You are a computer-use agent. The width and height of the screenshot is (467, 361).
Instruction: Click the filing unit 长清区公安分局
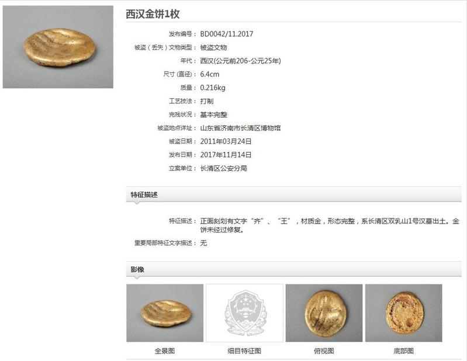[x=224, y=168]
